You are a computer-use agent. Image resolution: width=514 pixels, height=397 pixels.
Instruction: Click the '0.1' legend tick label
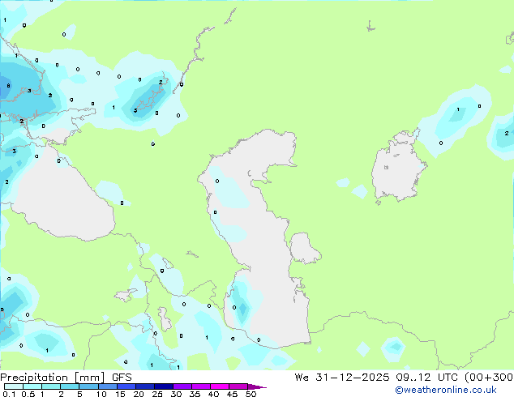pos(9,394)
